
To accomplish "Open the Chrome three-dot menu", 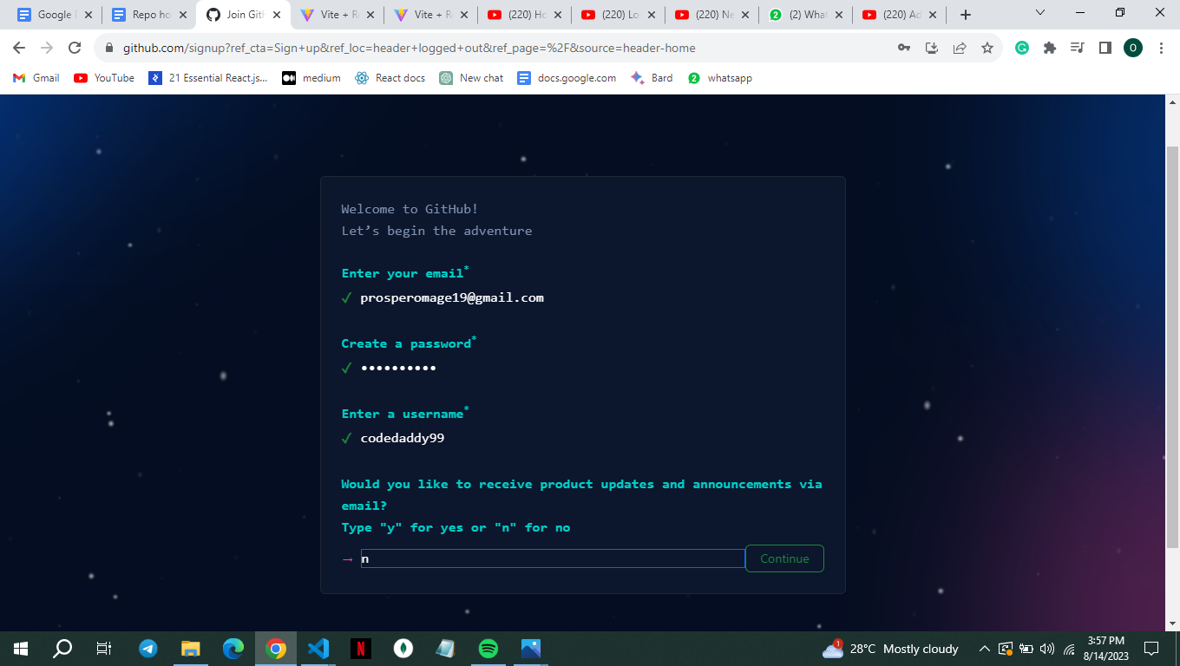I will tap(1161, 48).
